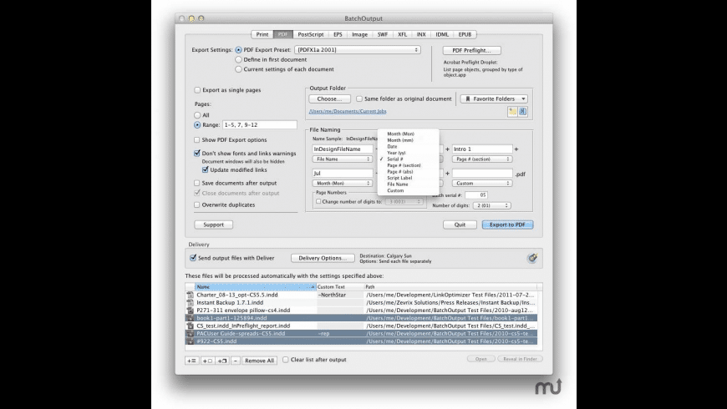
Task: Switch to the SWF tab
Action: (x=383, y=35)
